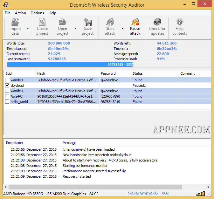214x199 pixels.
Task: Click the attack progress bar showing 55%
Action: 109,65
